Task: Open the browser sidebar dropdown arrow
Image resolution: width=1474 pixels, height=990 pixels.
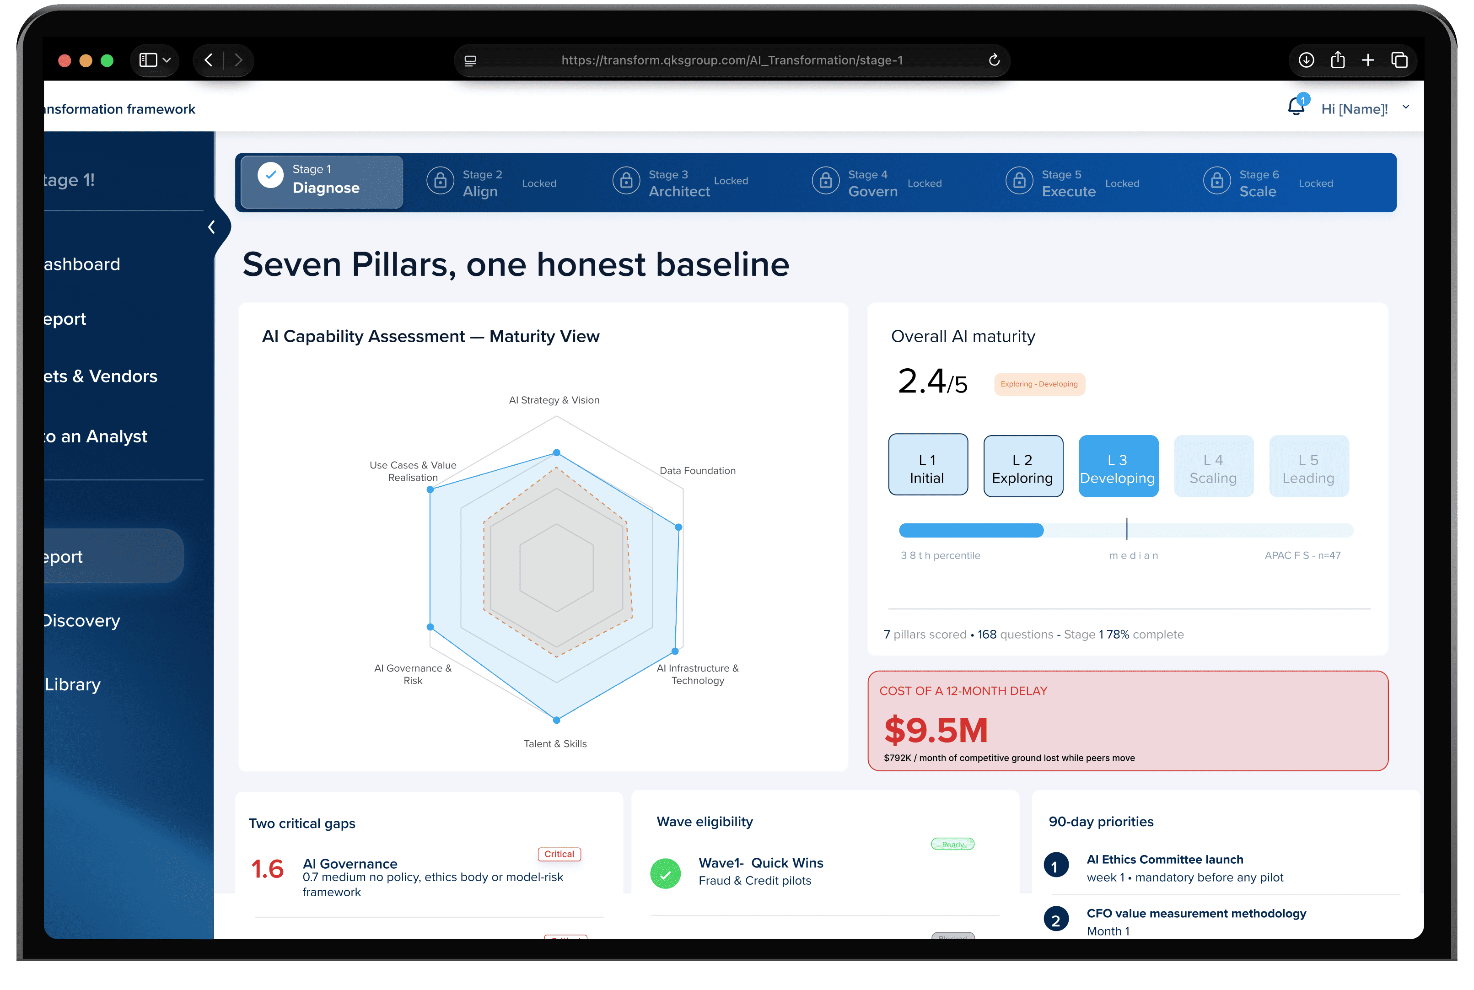Action: pyautogui.click(x=167, y=60)
